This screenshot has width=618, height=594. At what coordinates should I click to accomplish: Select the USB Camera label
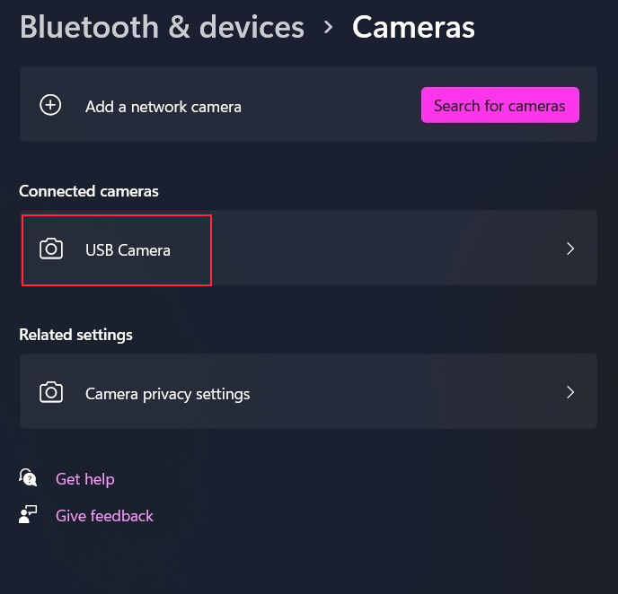(128, 249)
